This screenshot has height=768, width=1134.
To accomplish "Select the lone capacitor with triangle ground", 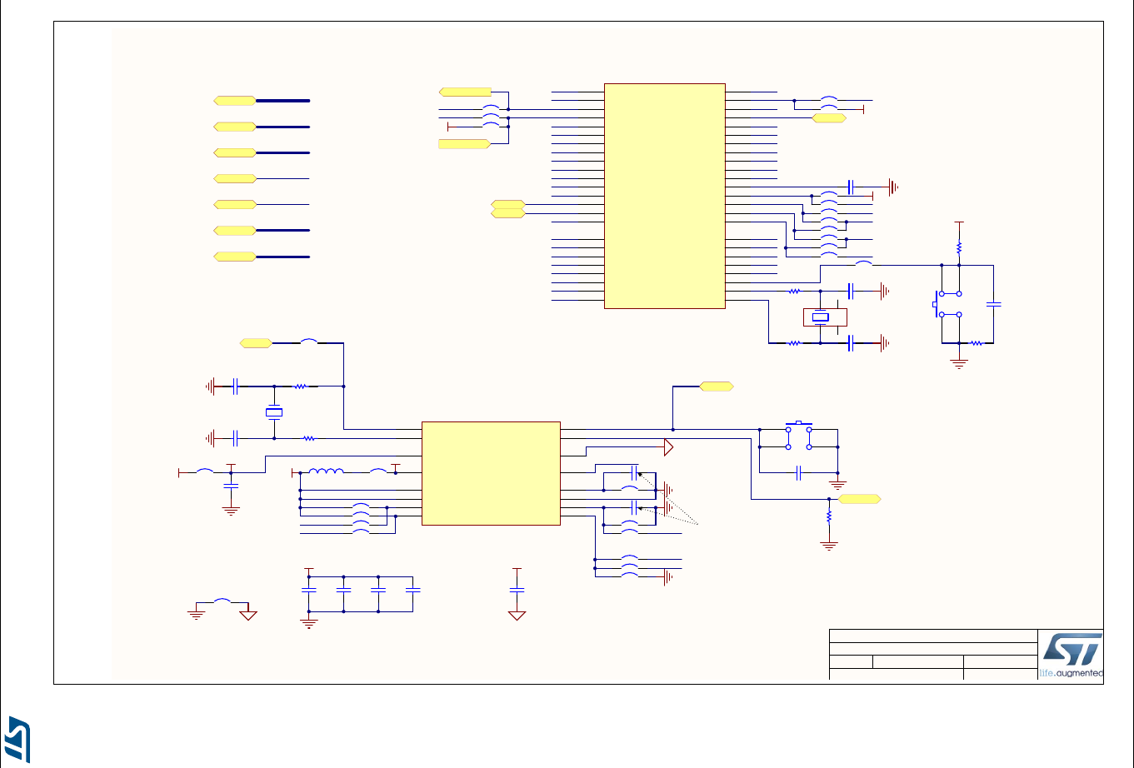I will (517, 589).
